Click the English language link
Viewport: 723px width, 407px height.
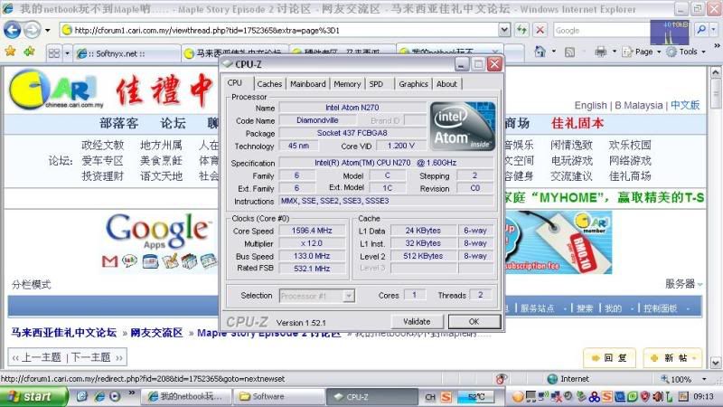(x=590, y=106)
